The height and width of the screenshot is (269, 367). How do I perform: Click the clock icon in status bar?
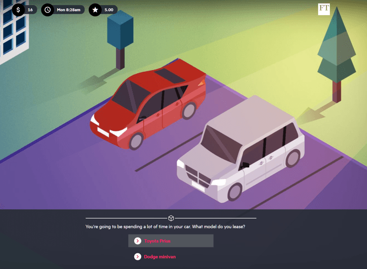tap(48, 9)
